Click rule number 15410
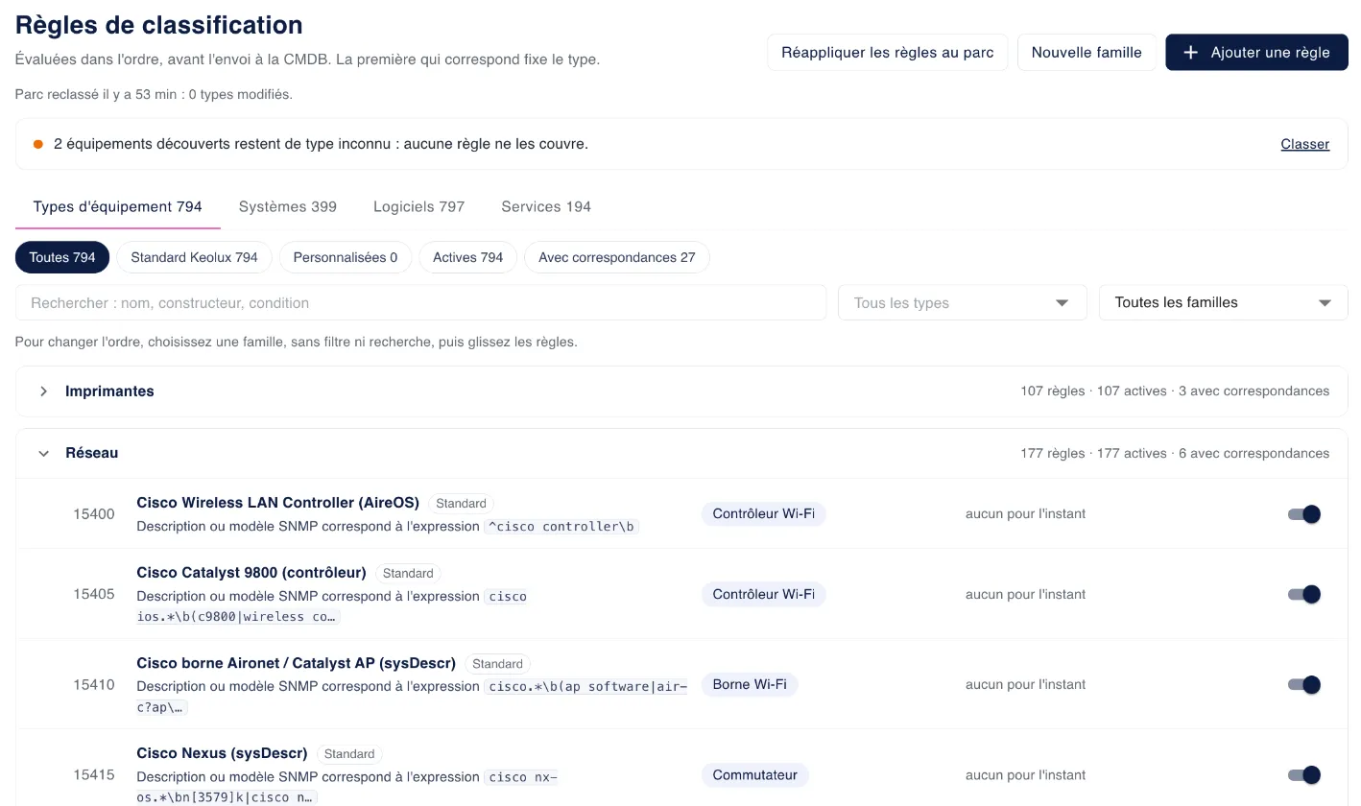The image size is (1361, 806). coord(94,685)
